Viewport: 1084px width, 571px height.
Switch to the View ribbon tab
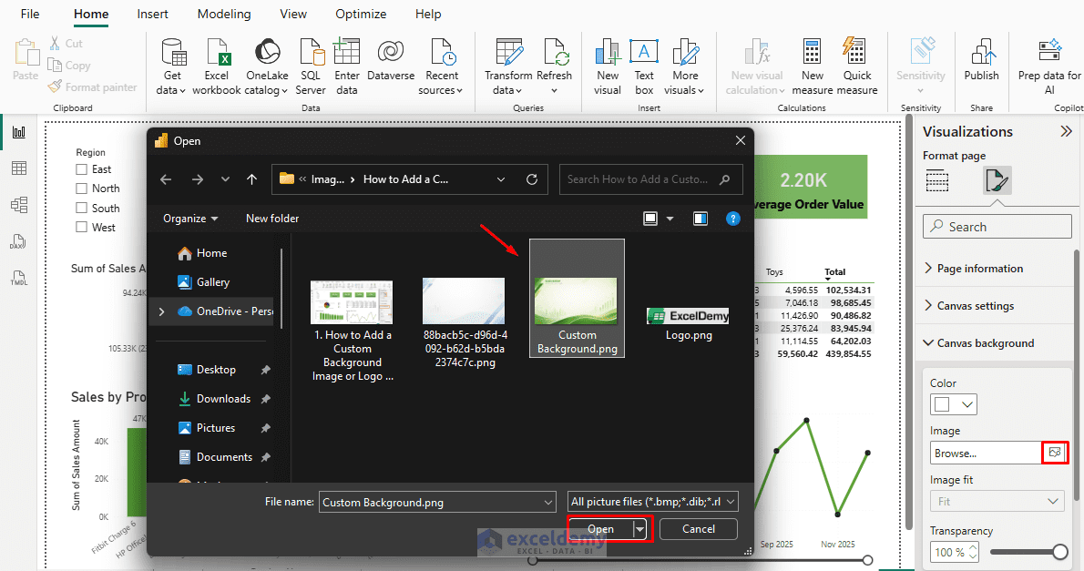(293, 14)
